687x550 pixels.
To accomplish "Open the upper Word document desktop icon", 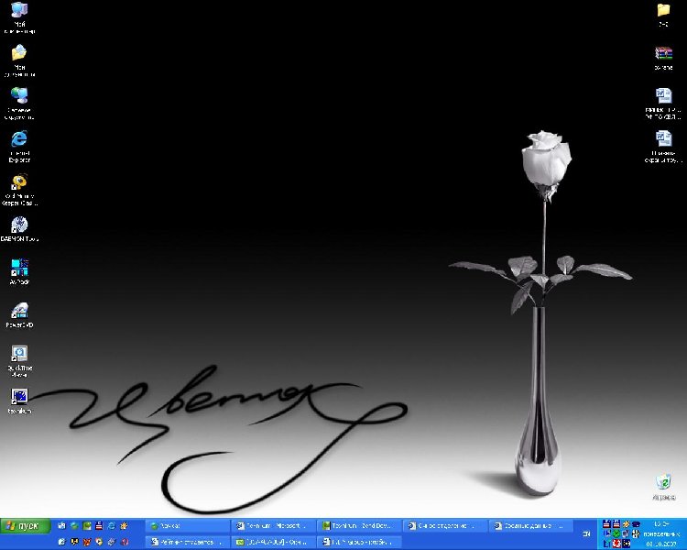I will [664, 104].
